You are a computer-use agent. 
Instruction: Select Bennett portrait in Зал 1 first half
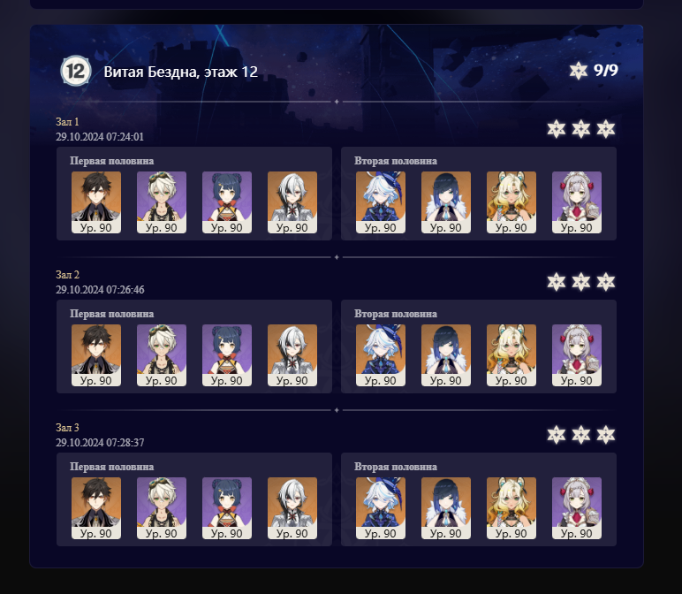tap(162, 202)
